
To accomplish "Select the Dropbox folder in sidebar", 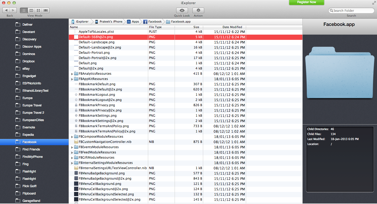I will point(29,61).
